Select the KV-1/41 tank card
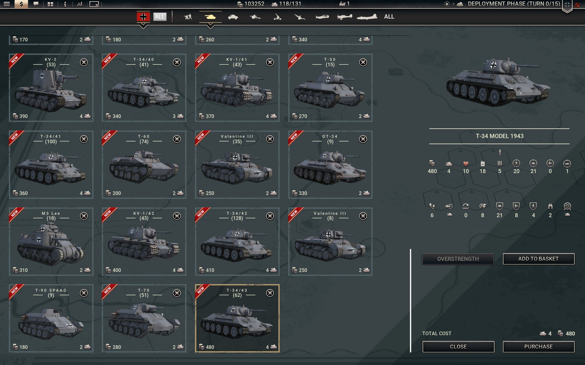The image size is (585, 365). (237, 88)
